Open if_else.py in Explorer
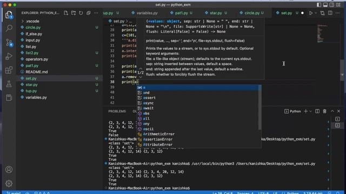Image resolution: width=346 pixels, height=194 pixels. [59, 34]
